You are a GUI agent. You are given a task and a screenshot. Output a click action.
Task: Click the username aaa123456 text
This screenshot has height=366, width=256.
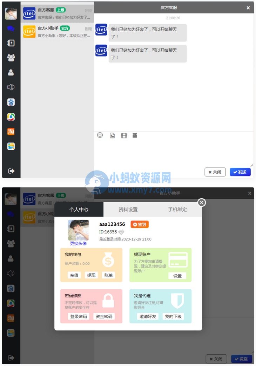tap(112, 224)
